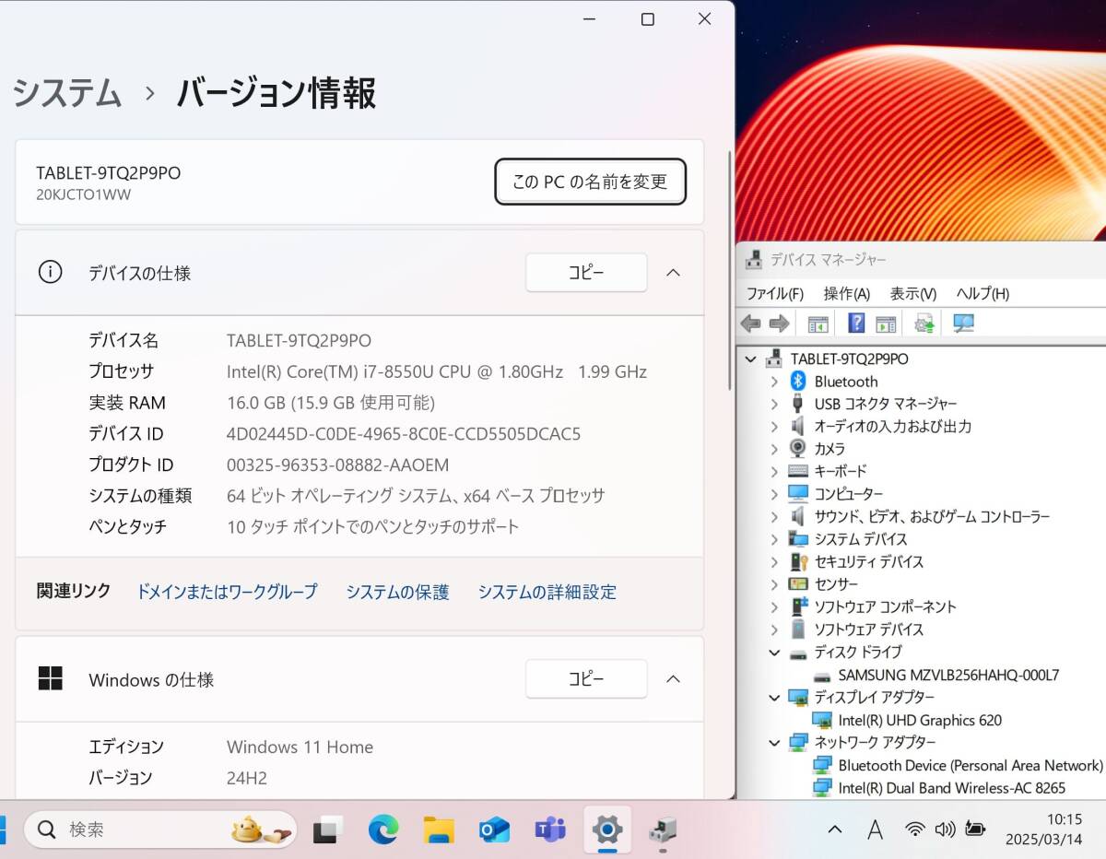The image size is (1106, 859).
Task: Go to システム breadcrumb in Settings
Action: (67, 93)
